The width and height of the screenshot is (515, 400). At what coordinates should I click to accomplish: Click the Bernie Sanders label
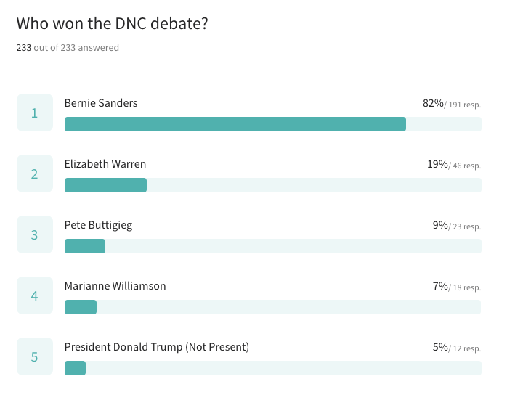(x=101, y=103)
